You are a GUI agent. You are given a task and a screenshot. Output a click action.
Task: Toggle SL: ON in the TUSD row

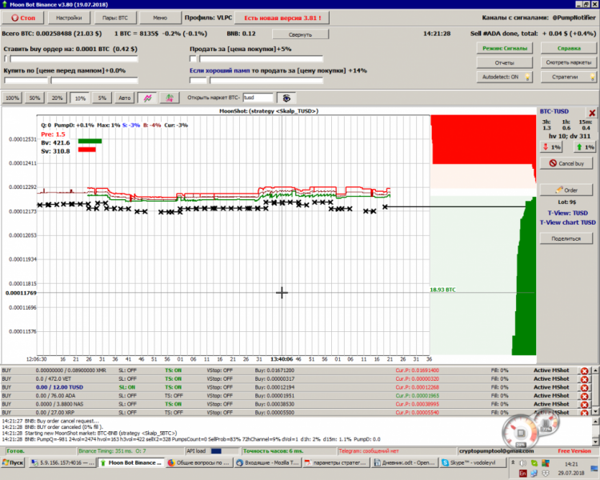(127, 387)
